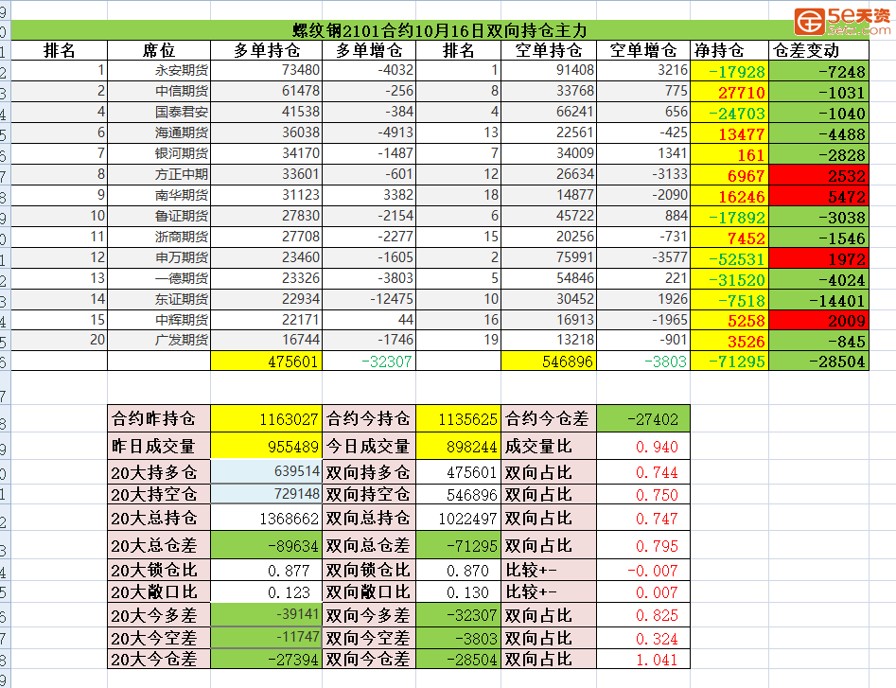Click the 20大锁仓比 label cell
This screenshot has height=688, width=896.
(158, 570)
